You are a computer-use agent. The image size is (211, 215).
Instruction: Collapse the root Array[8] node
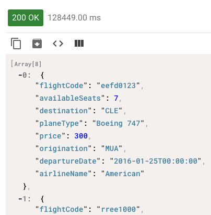point(26,64)
